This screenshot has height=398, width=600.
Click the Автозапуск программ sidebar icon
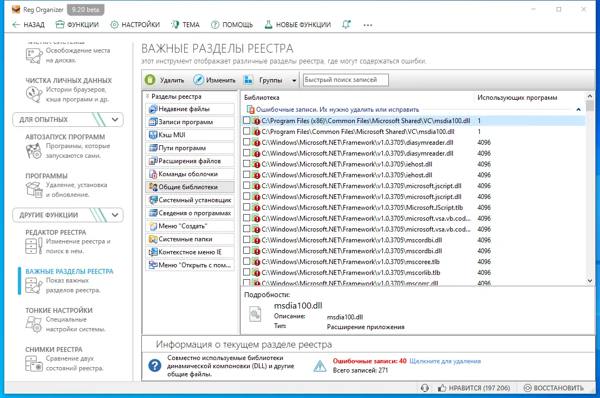coord(34,151)
